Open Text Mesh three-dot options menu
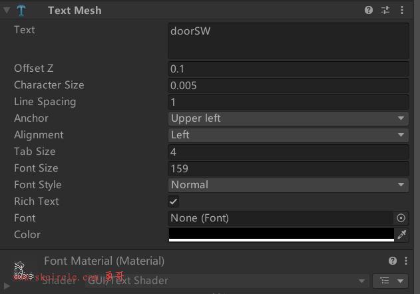 tap(402, 10)
